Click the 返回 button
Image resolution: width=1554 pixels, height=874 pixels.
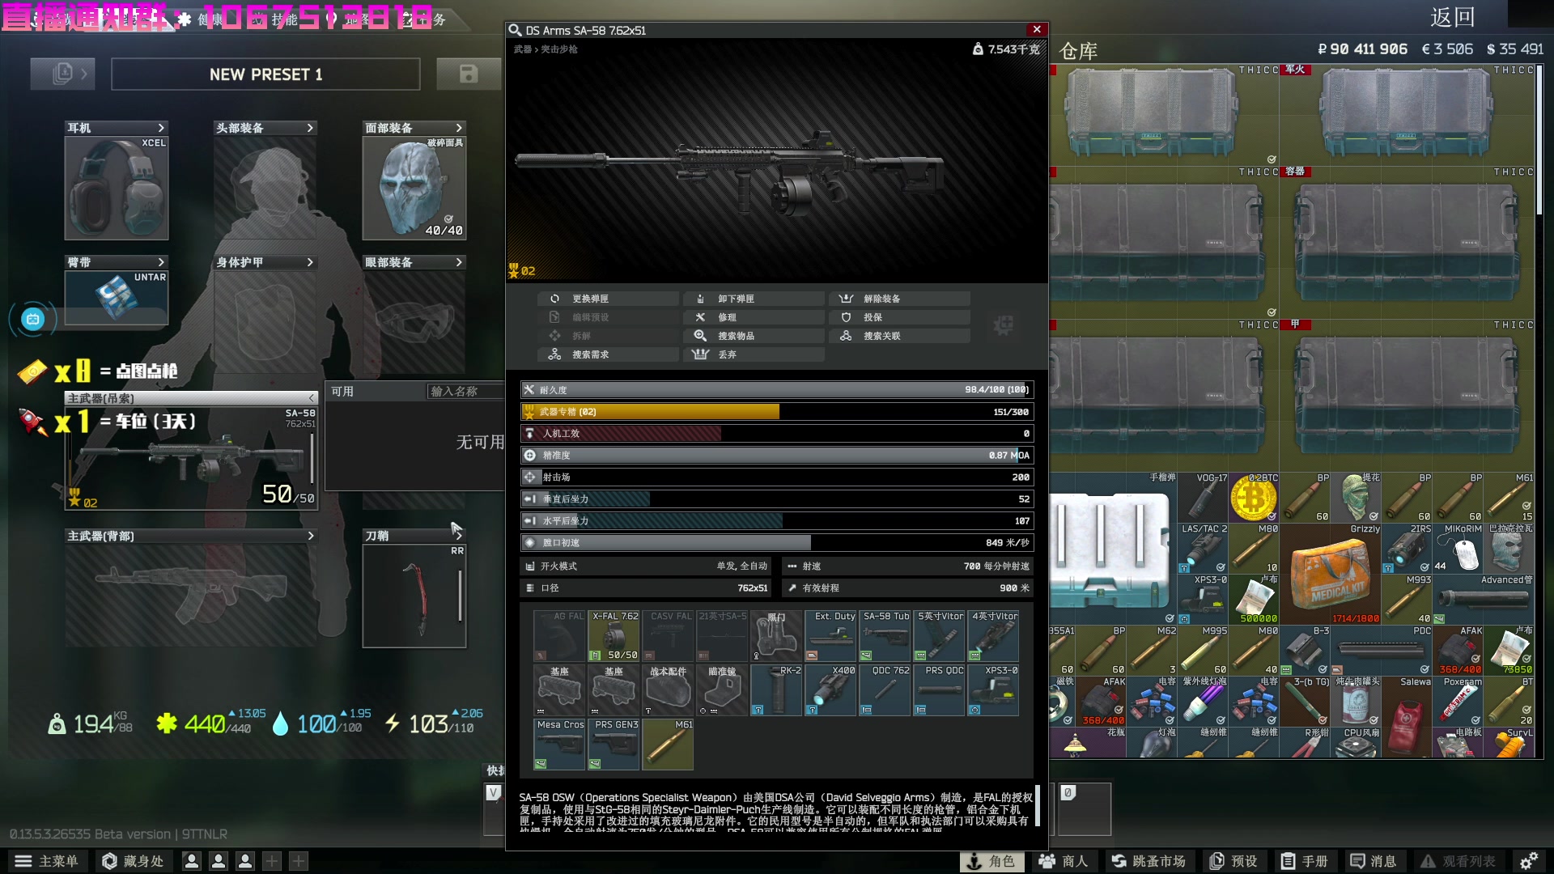(1453, 17)
